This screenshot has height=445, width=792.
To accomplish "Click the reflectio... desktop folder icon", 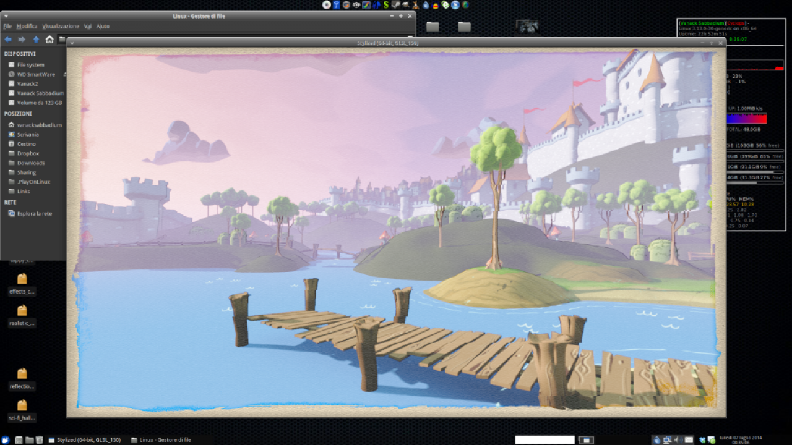I will tap(22, 373).
